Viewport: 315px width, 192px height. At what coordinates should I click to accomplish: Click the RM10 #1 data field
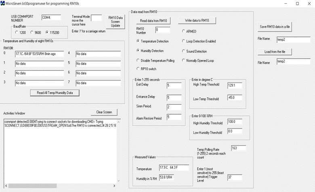[x=40, y=64]
